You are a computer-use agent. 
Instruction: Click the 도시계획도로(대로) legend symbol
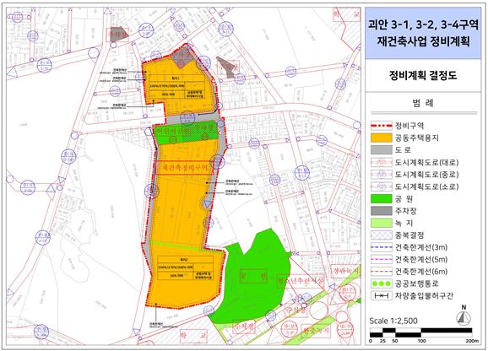[382, 162]
